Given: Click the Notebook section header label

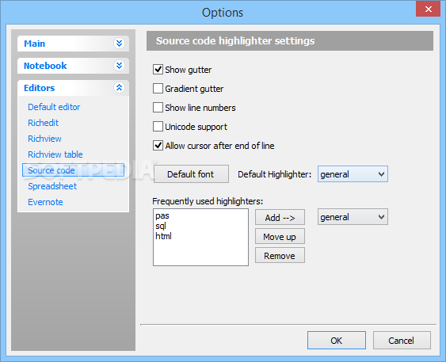Looking at the screenshot, I should click(x=45, y=66).
